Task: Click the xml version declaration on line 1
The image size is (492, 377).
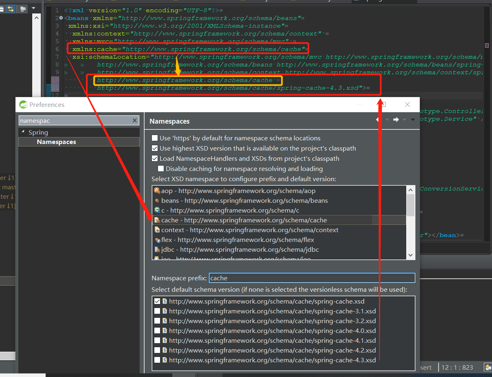Action: pyautogui.click(x=142, y=10)
